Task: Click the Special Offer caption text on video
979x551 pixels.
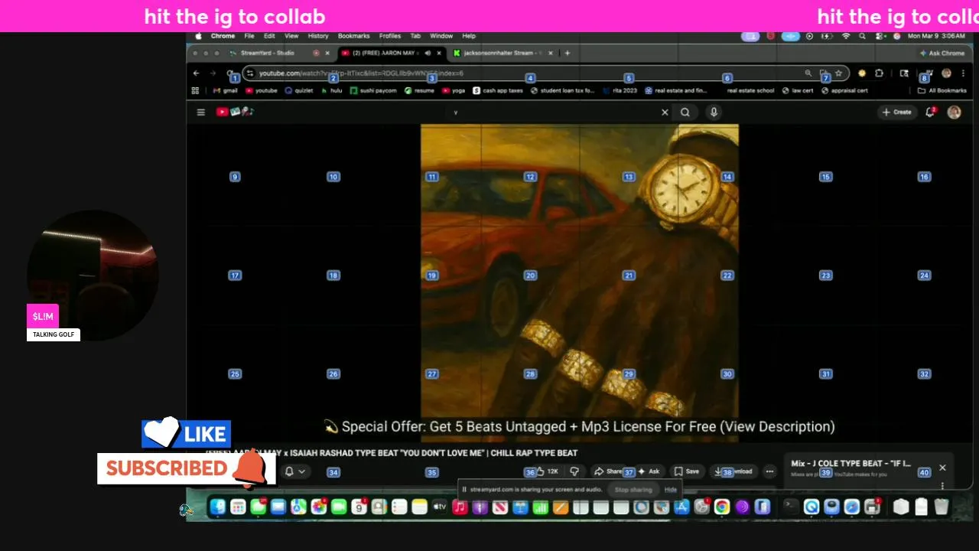Action: point(579,427)
